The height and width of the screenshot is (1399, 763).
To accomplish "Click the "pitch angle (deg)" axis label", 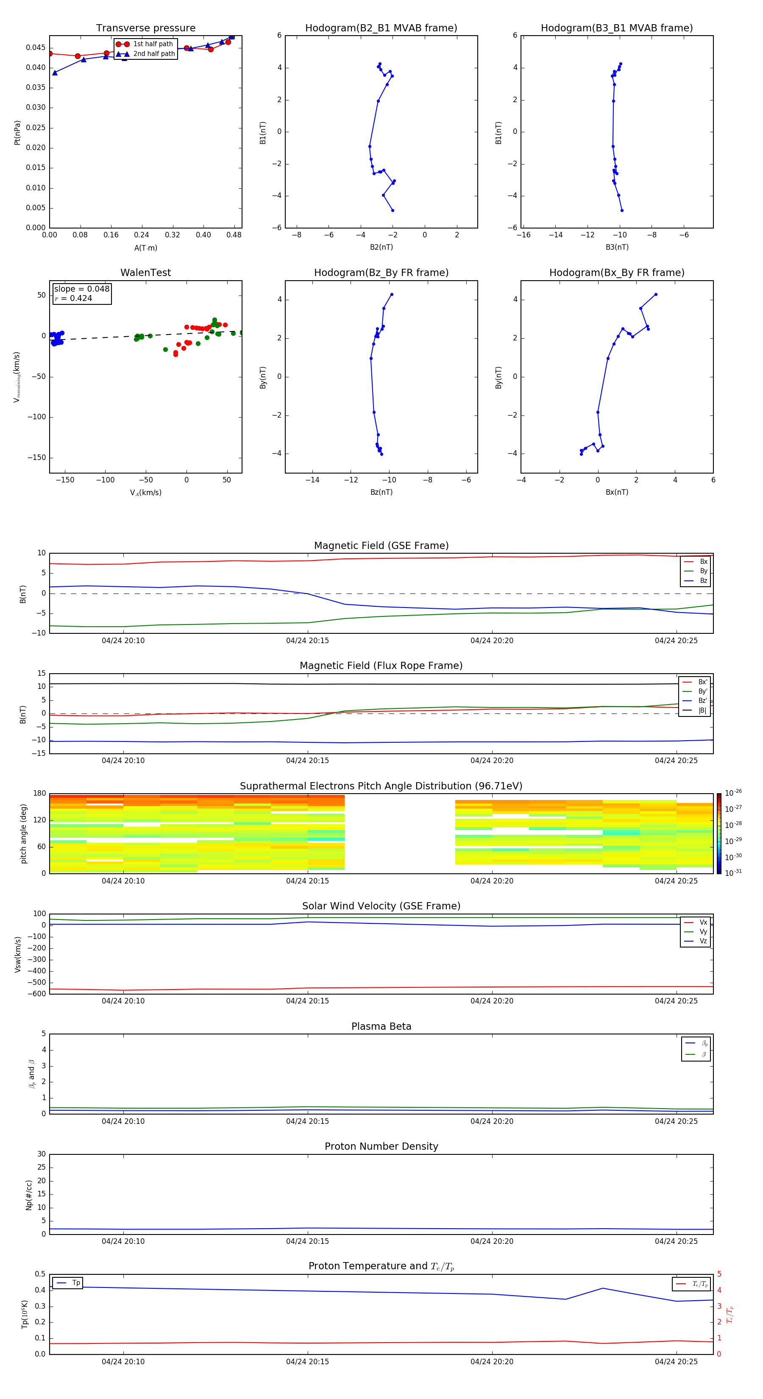I will 23,833.
